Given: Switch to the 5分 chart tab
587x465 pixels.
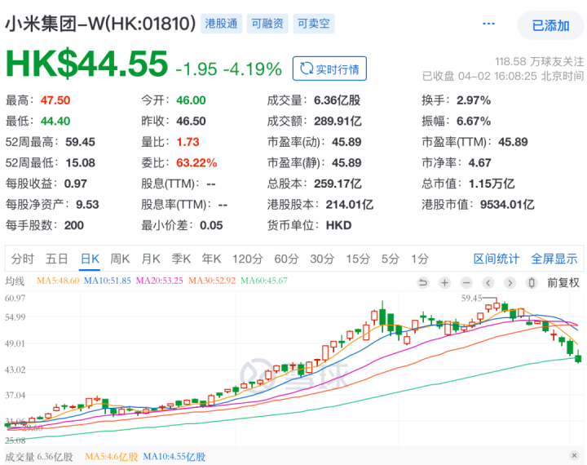Looking at the screenshot, I should click(390, 259).
